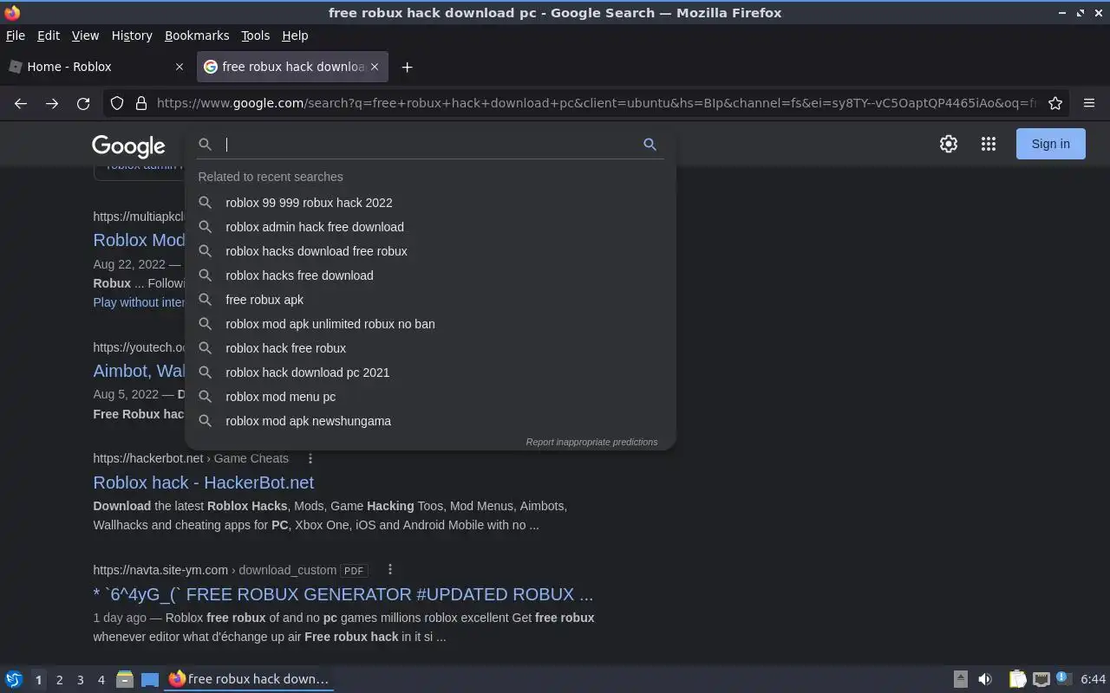Select suggestion roblox hacks free download
Screen dimensions: 1110x693
tap(430, 275)
